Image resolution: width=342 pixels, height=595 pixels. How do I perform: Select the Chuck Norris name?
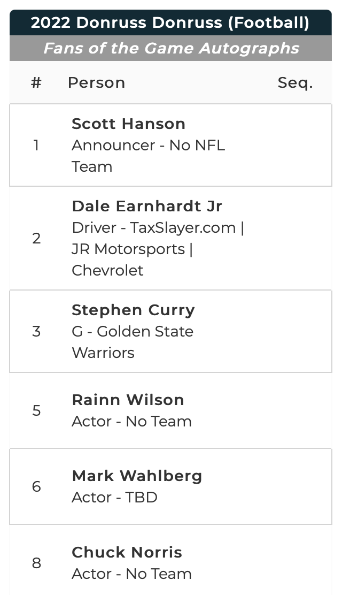click(x=127, y=552)
